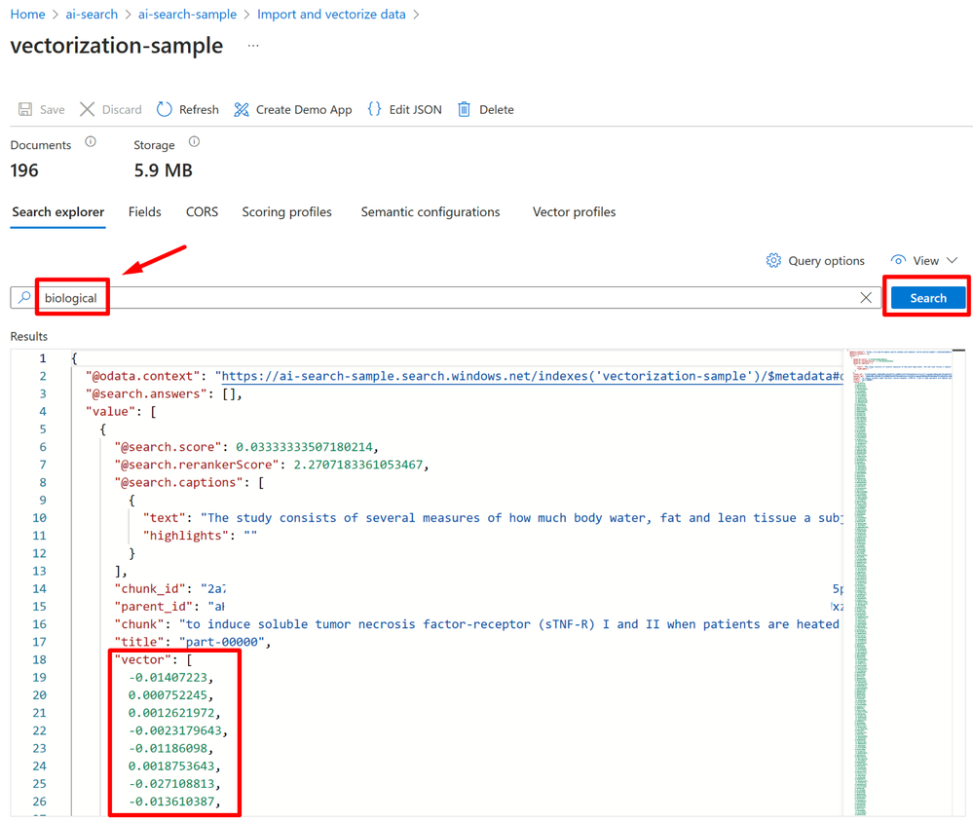The image size is (973, 821).
Task: Click the Documents count 196
Action: [x=24, y=170]
